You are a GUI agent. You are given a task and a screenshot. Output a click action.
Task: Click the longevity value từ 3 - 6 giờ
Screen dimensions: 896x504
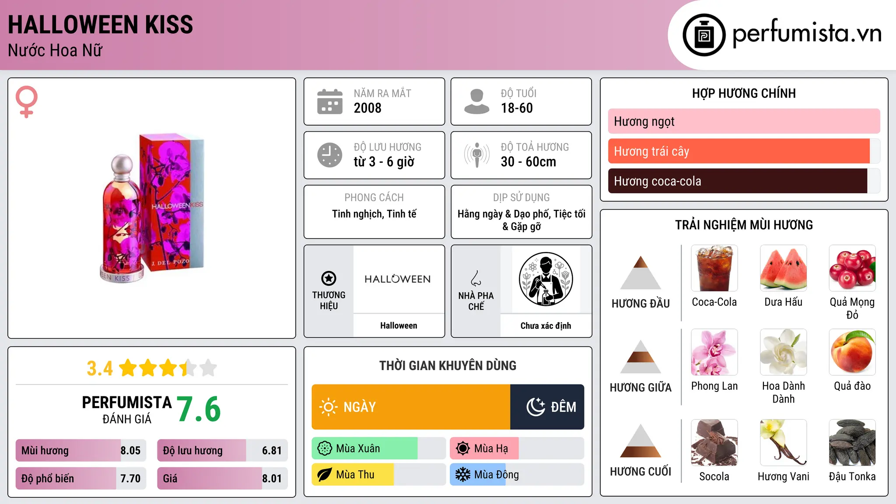pyautogui.click(x=384, y=162)
